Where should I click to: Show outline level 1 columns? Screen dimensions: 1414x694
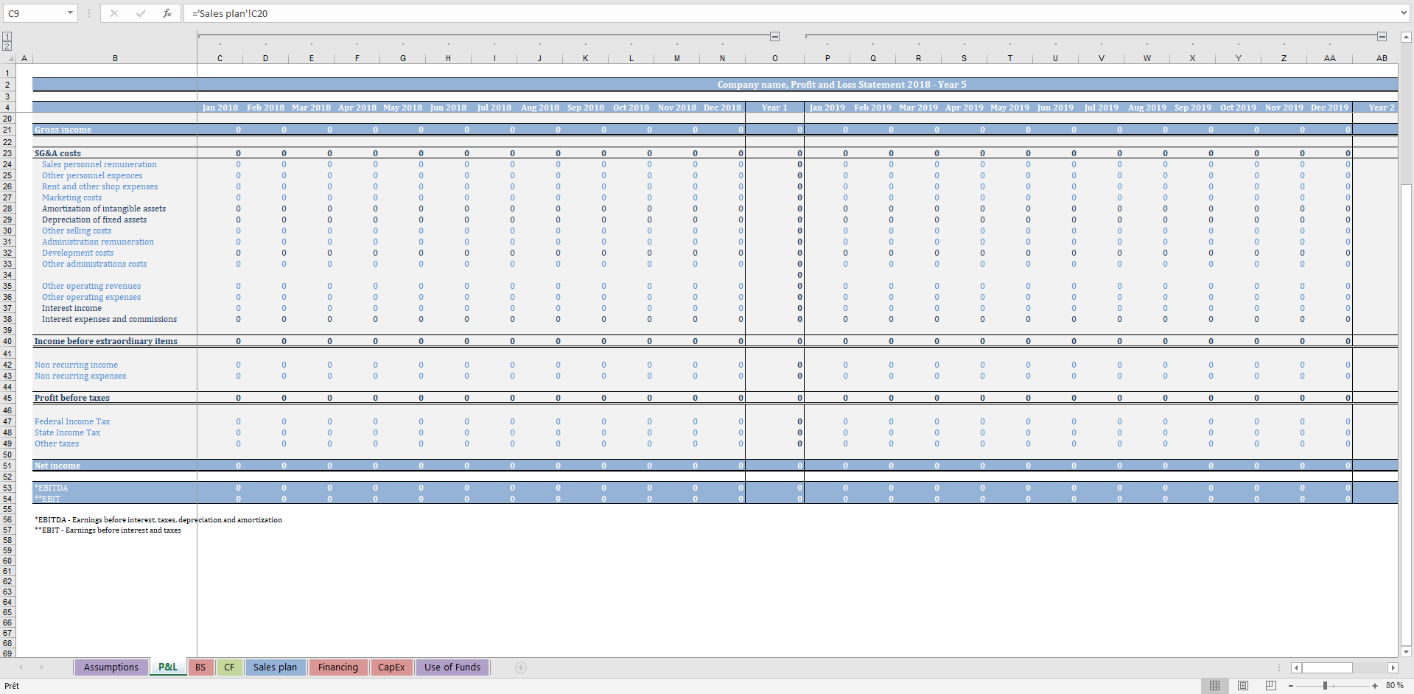click(7, 37)
